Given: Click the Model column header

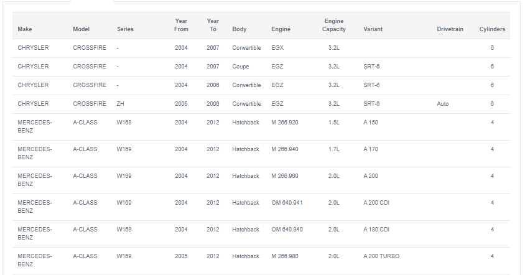Looking at the screenshot, I should click(x=81, y=29).
